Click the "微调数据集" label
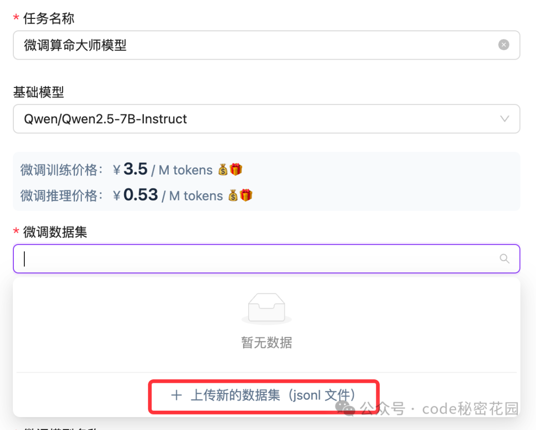 click(x=55, y=232)
